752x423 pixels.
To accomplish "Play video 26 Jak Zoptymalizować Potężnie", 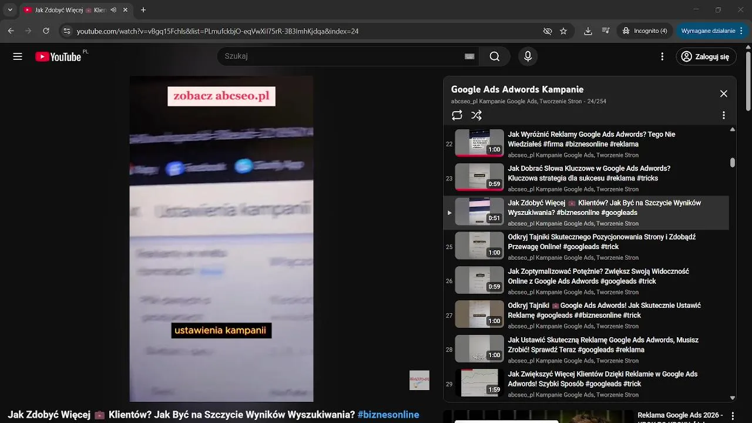I will coord(586,281).
